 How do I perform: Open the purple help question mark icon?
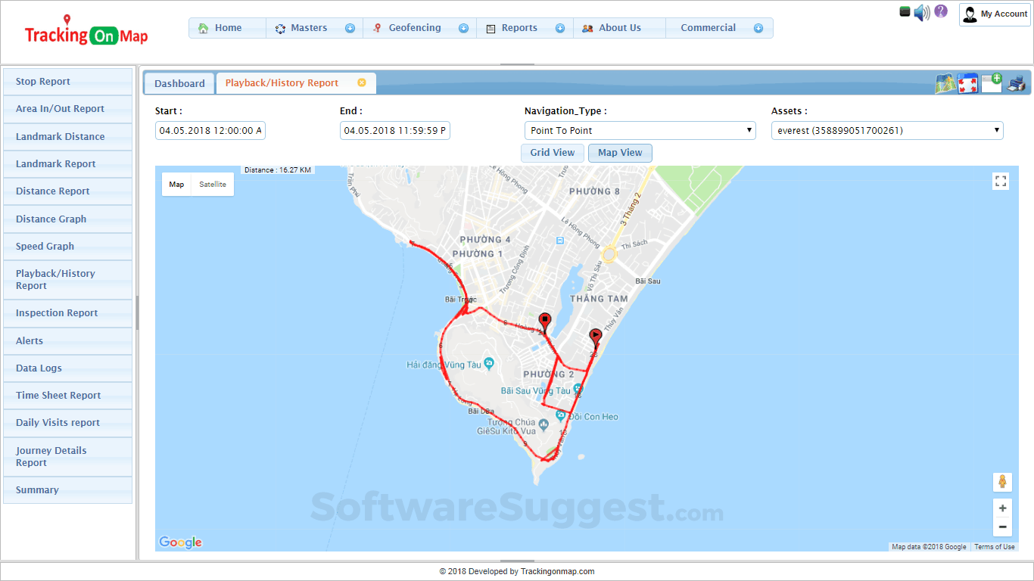click(x=939, y=13)
